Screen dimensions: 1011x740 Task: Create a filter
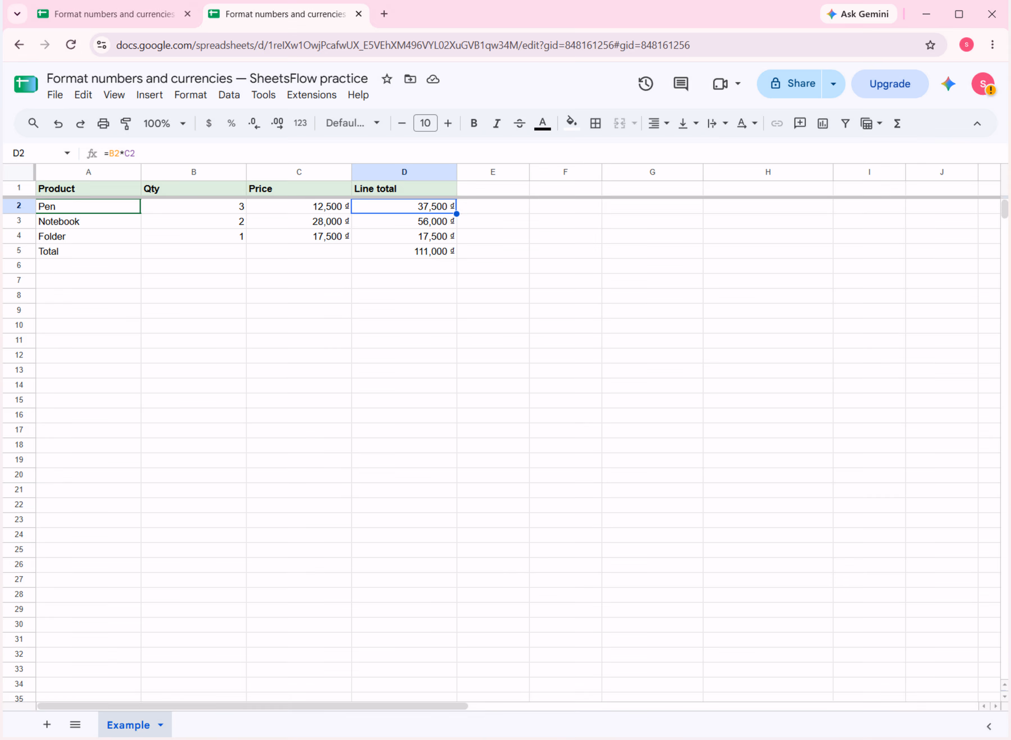845,124
